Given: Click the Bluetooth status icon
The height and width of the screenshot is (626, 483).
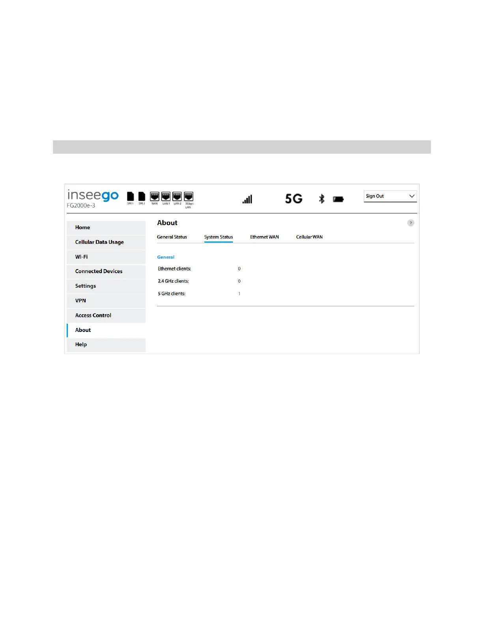Looking at the screenshot, I should [322, 198].
